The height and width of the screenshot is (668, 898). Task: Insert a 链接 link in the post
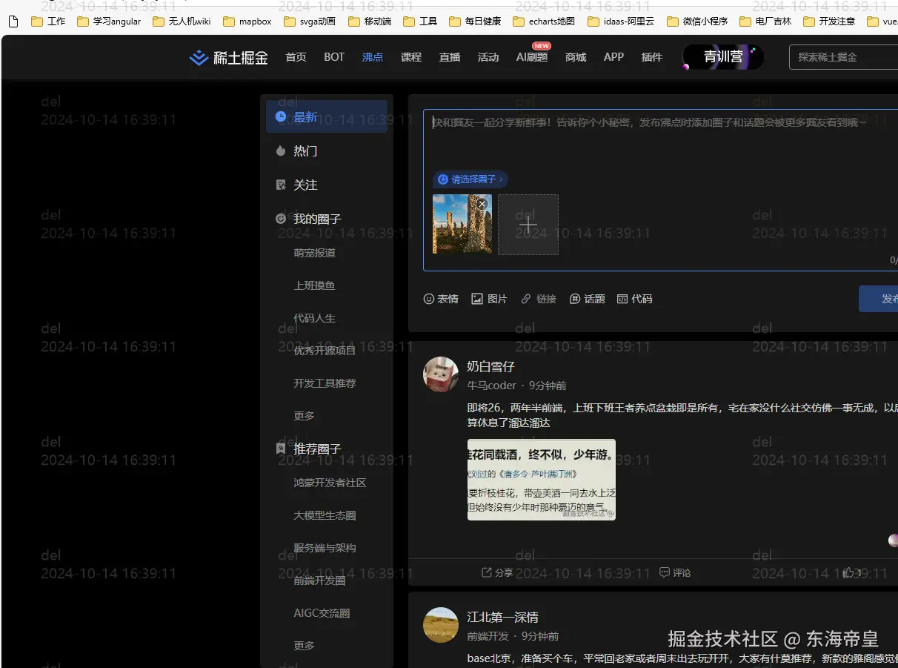[x=538, y=298]
